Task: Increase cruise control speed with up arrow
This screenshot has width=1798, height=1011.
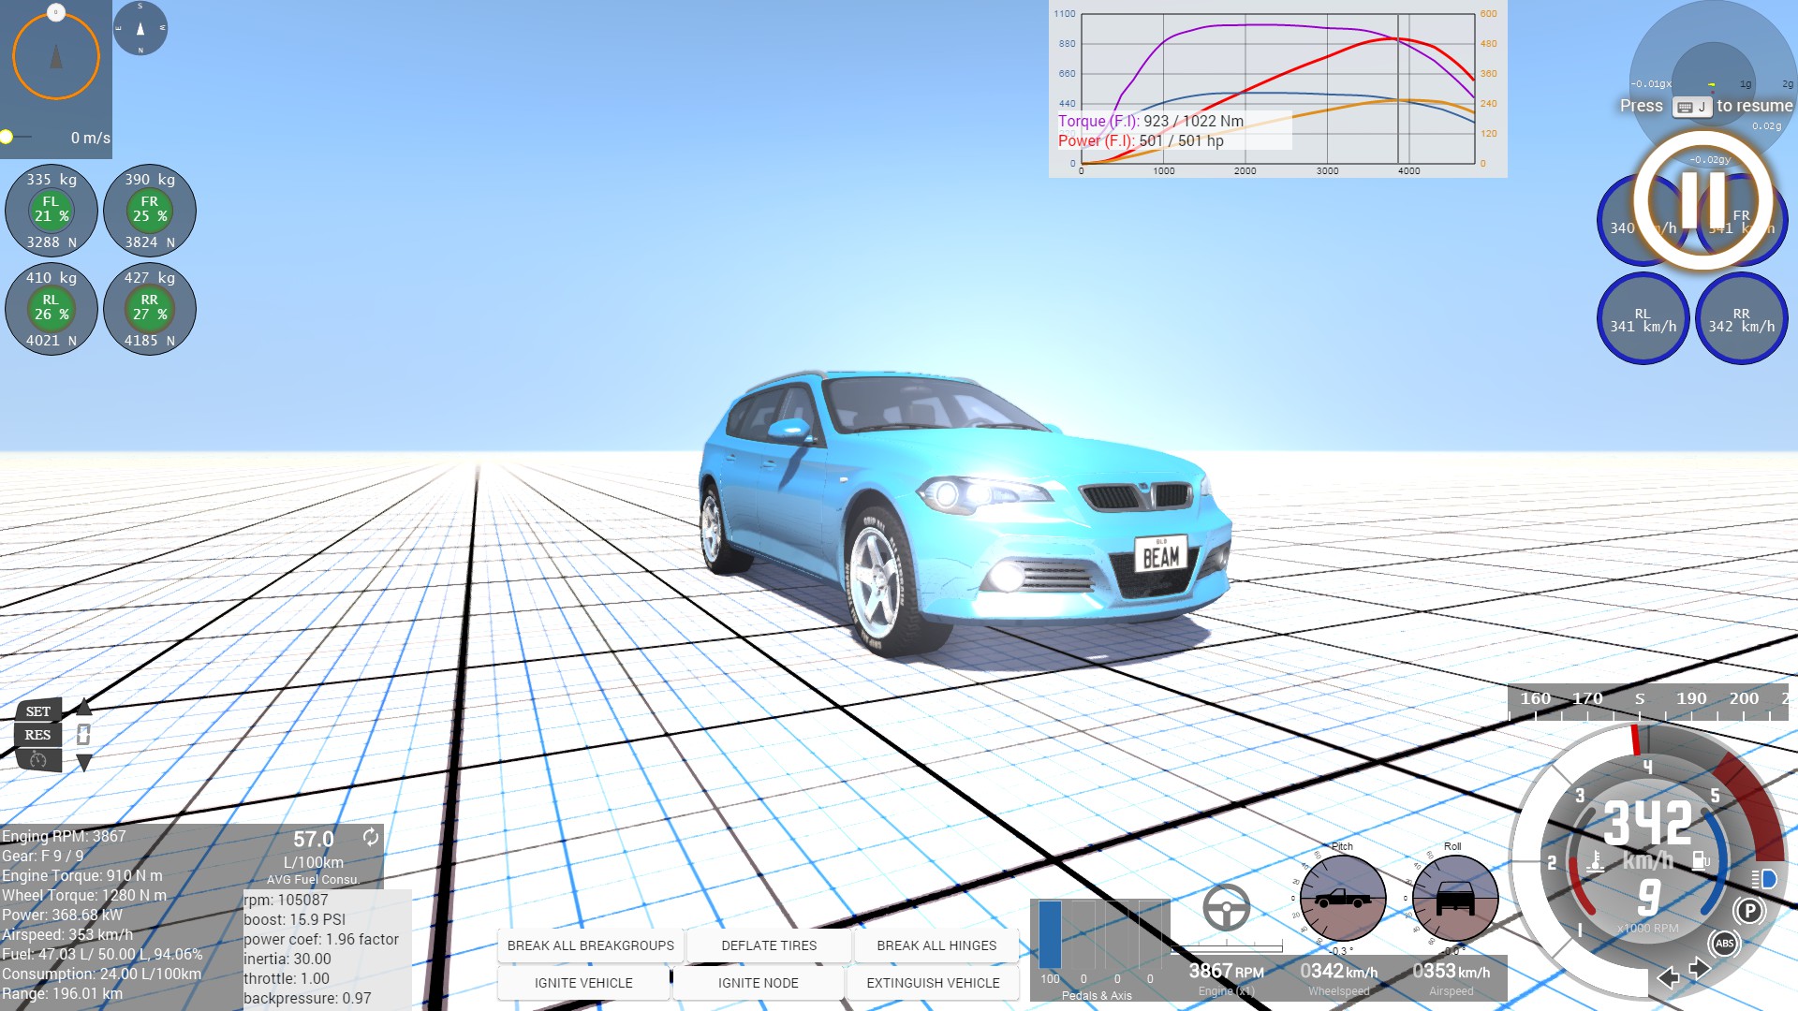Action: tap(83, 707)
